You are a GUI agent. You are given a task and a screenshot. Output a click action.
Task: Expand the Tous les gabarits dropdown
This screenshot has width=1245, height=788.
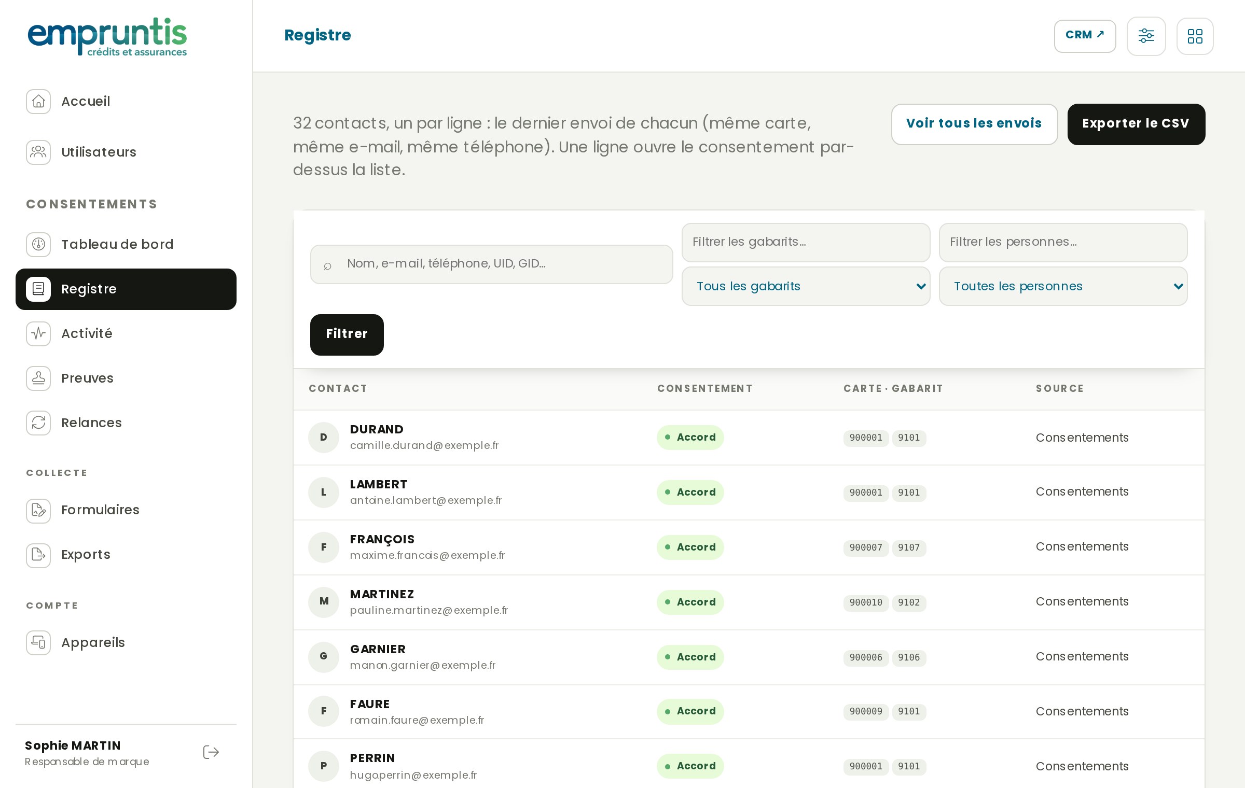806,286
